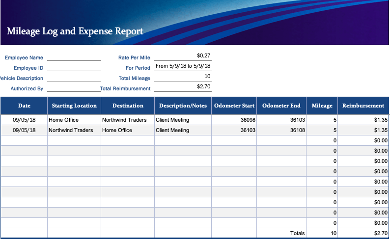The image size is (390, 240).
Task: Select the totals mileage value 10 in bottom row
Action: (322, 233)
